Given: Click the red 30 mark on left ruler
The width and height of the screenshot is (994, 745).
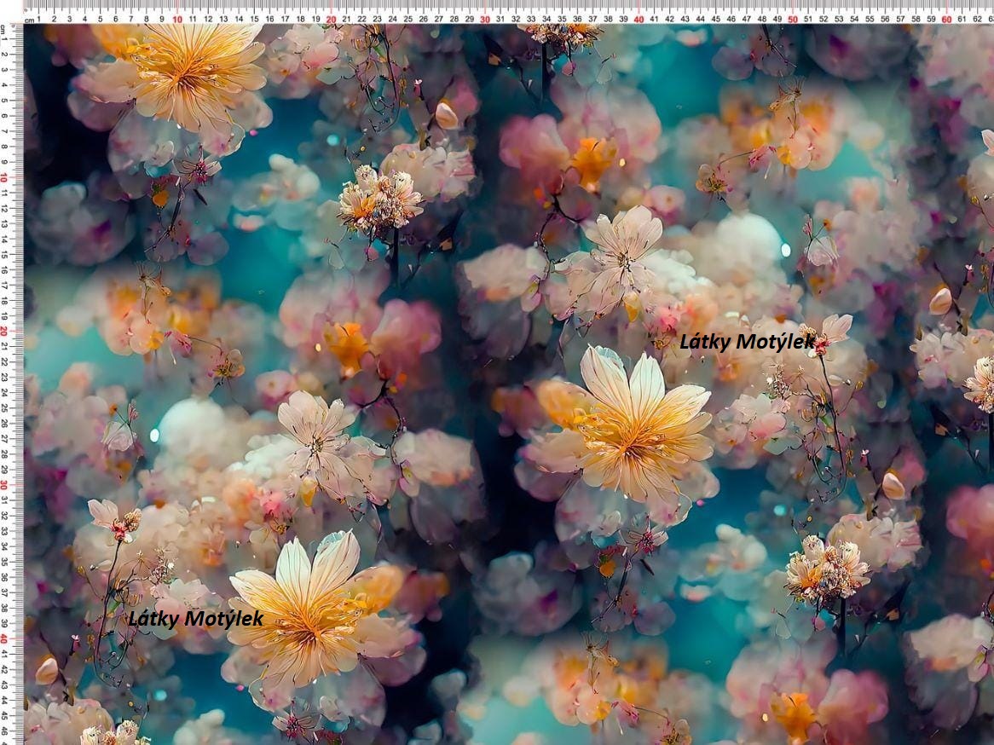Looking at the screenshot, I should pyautogui.click(x=4, y=485).
